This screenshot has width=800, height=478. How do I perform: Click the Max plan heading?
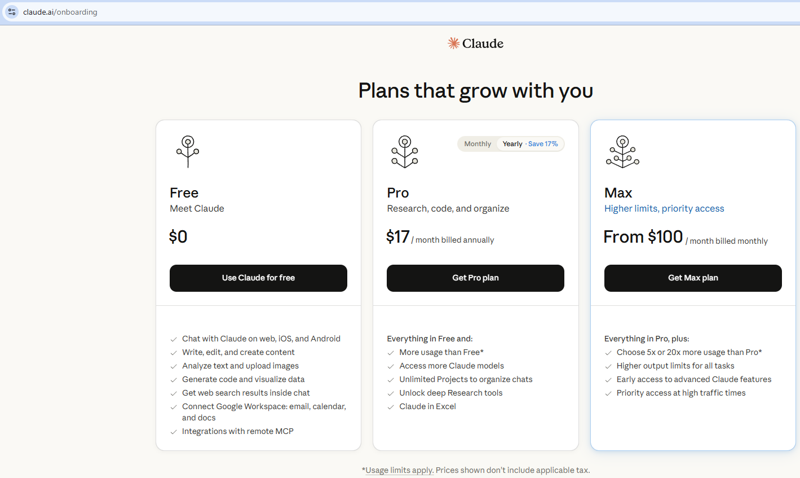pos(618,193)
